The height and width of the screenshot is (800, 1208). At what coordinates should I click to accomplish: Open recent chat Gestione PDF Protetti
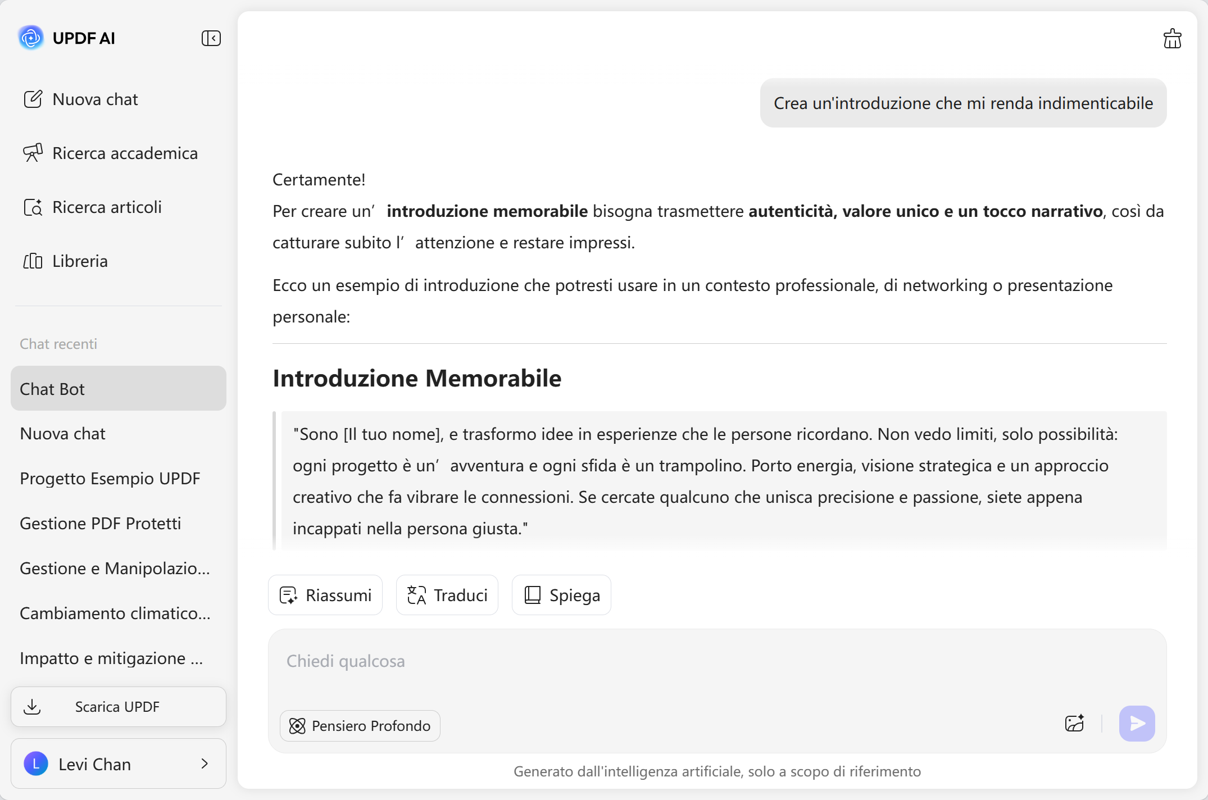(x=101, y=524)
